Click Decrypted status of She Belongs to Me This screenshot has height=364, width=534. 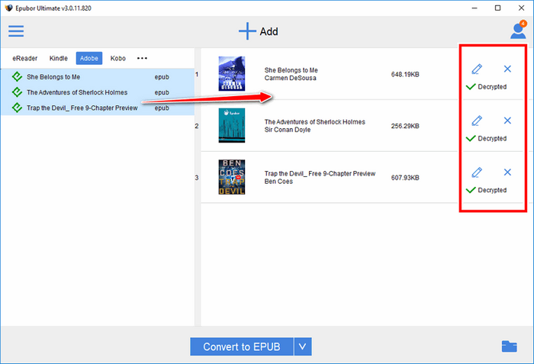[487, 87]
